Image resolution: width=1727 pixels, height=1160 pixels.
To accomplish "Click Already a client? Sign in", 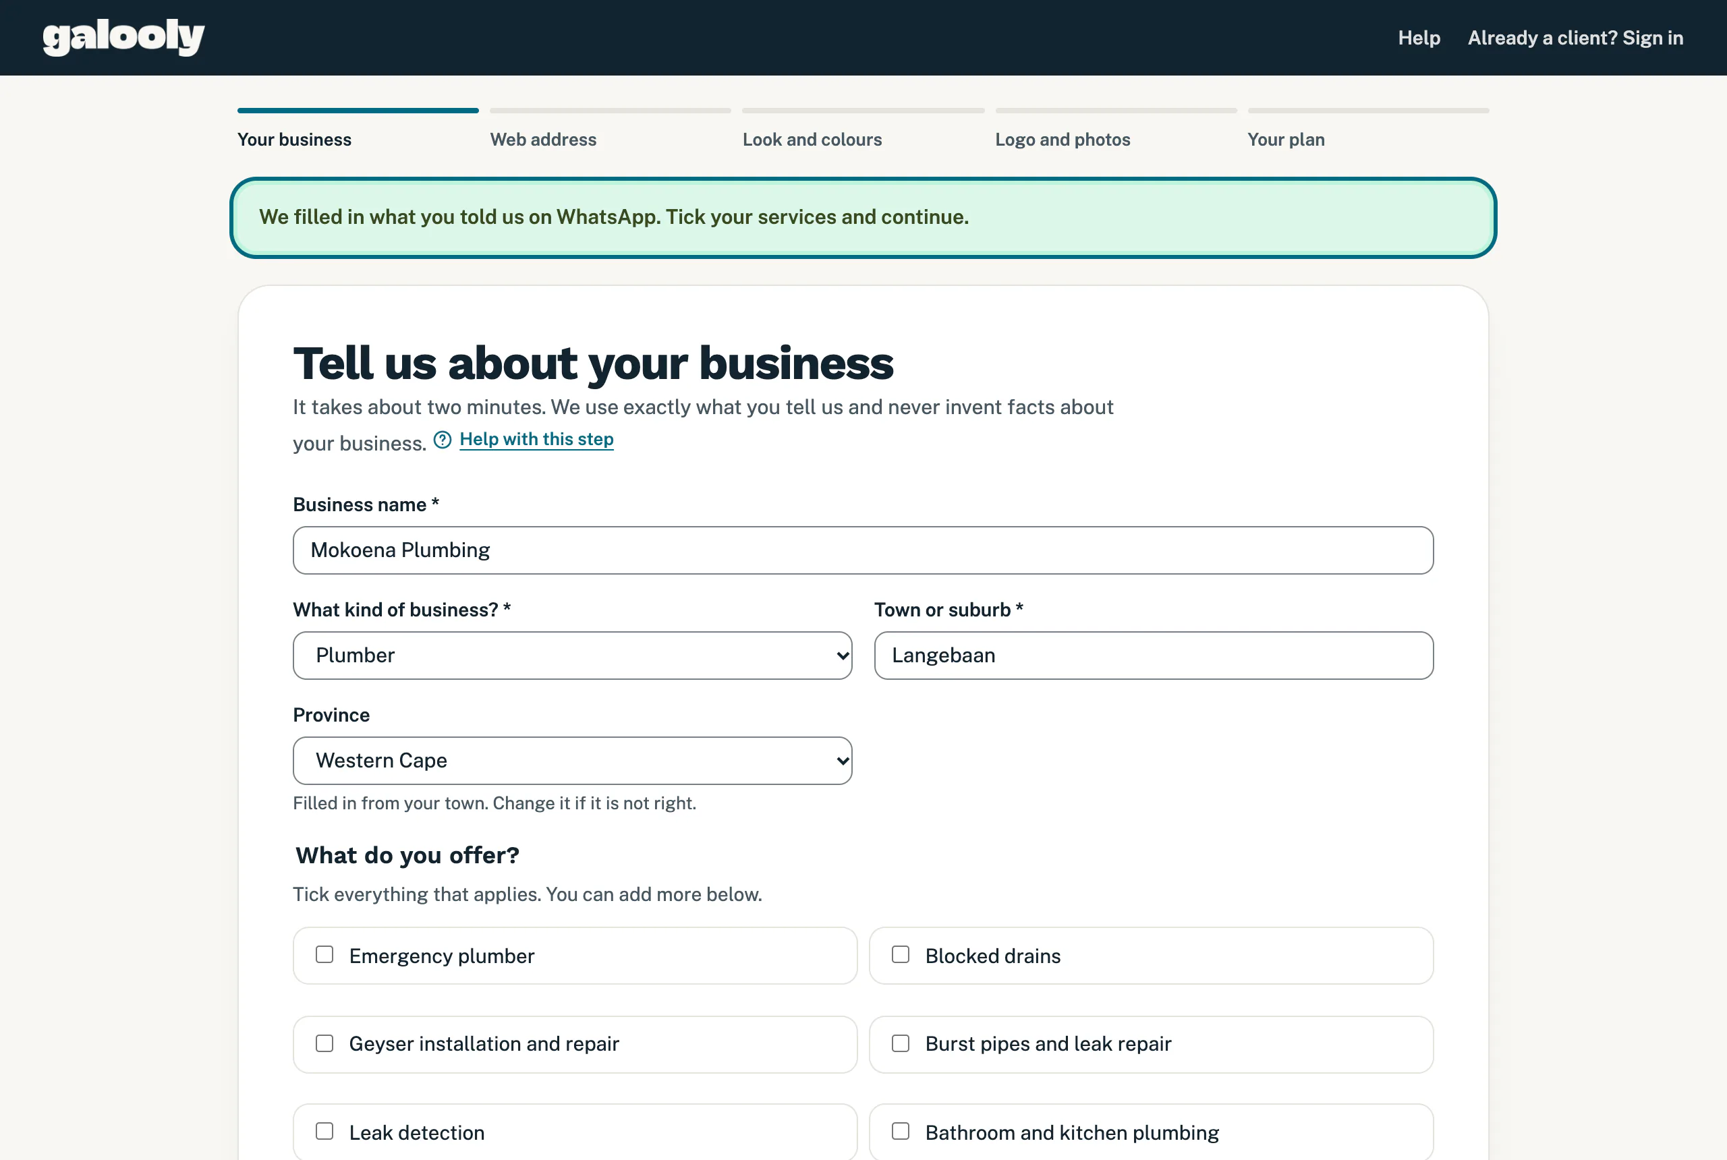I will (x=1575, y=38).
